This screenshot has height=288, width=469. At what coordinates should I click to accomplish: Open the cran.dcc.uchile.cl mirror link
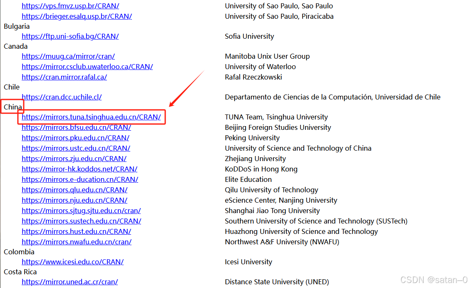coord(62,97)
